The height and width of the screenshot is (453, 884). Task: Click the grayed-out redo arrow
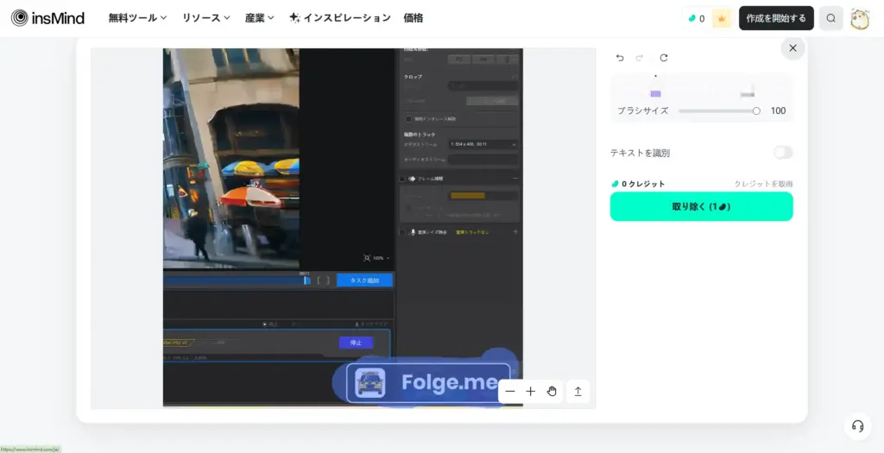pos(640,58)
